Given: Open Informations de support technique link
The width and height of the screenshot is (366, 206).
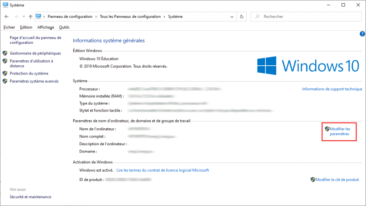Looking at the screenshot, I should 332,89.
